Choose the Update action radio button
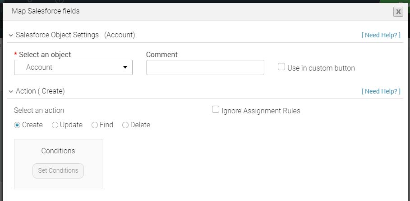 pyautogui.click(x=55, y=125)
